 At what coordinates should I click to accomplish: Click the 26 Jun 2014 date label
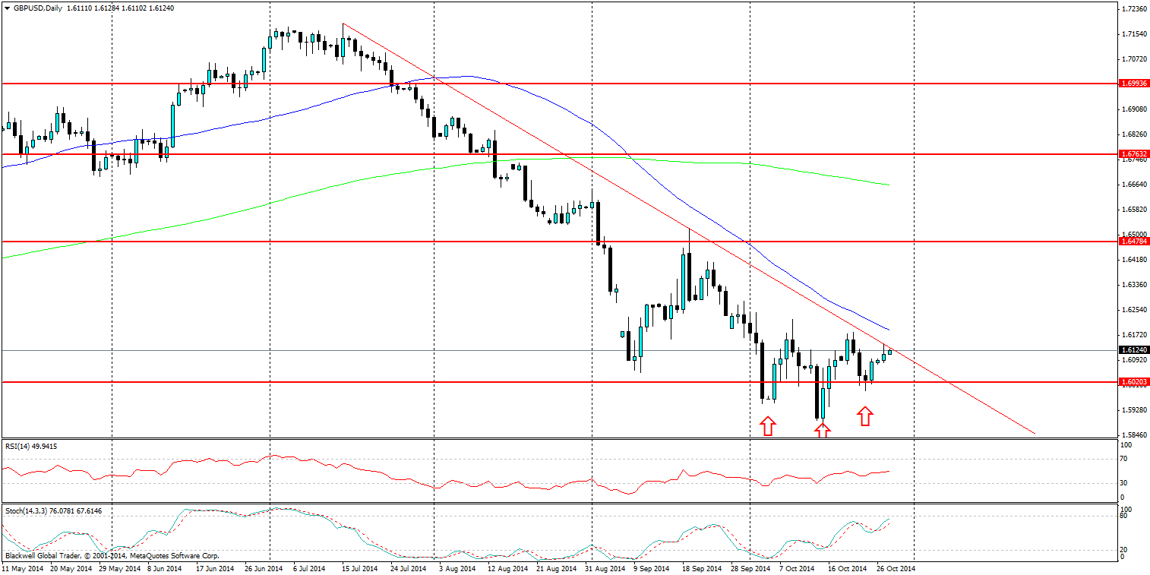pos(263,567)
